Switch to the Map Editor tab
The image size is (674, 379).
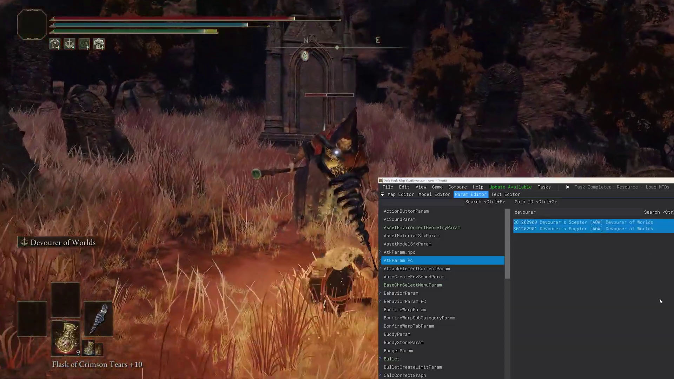[x=400, y=194]
